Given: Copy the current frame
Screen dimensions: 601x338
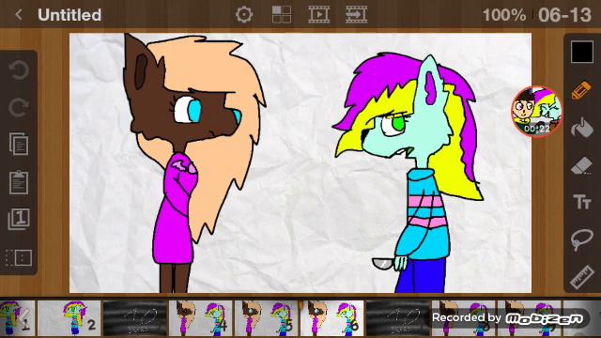Looking at the screenshot, I should (19, 144).
